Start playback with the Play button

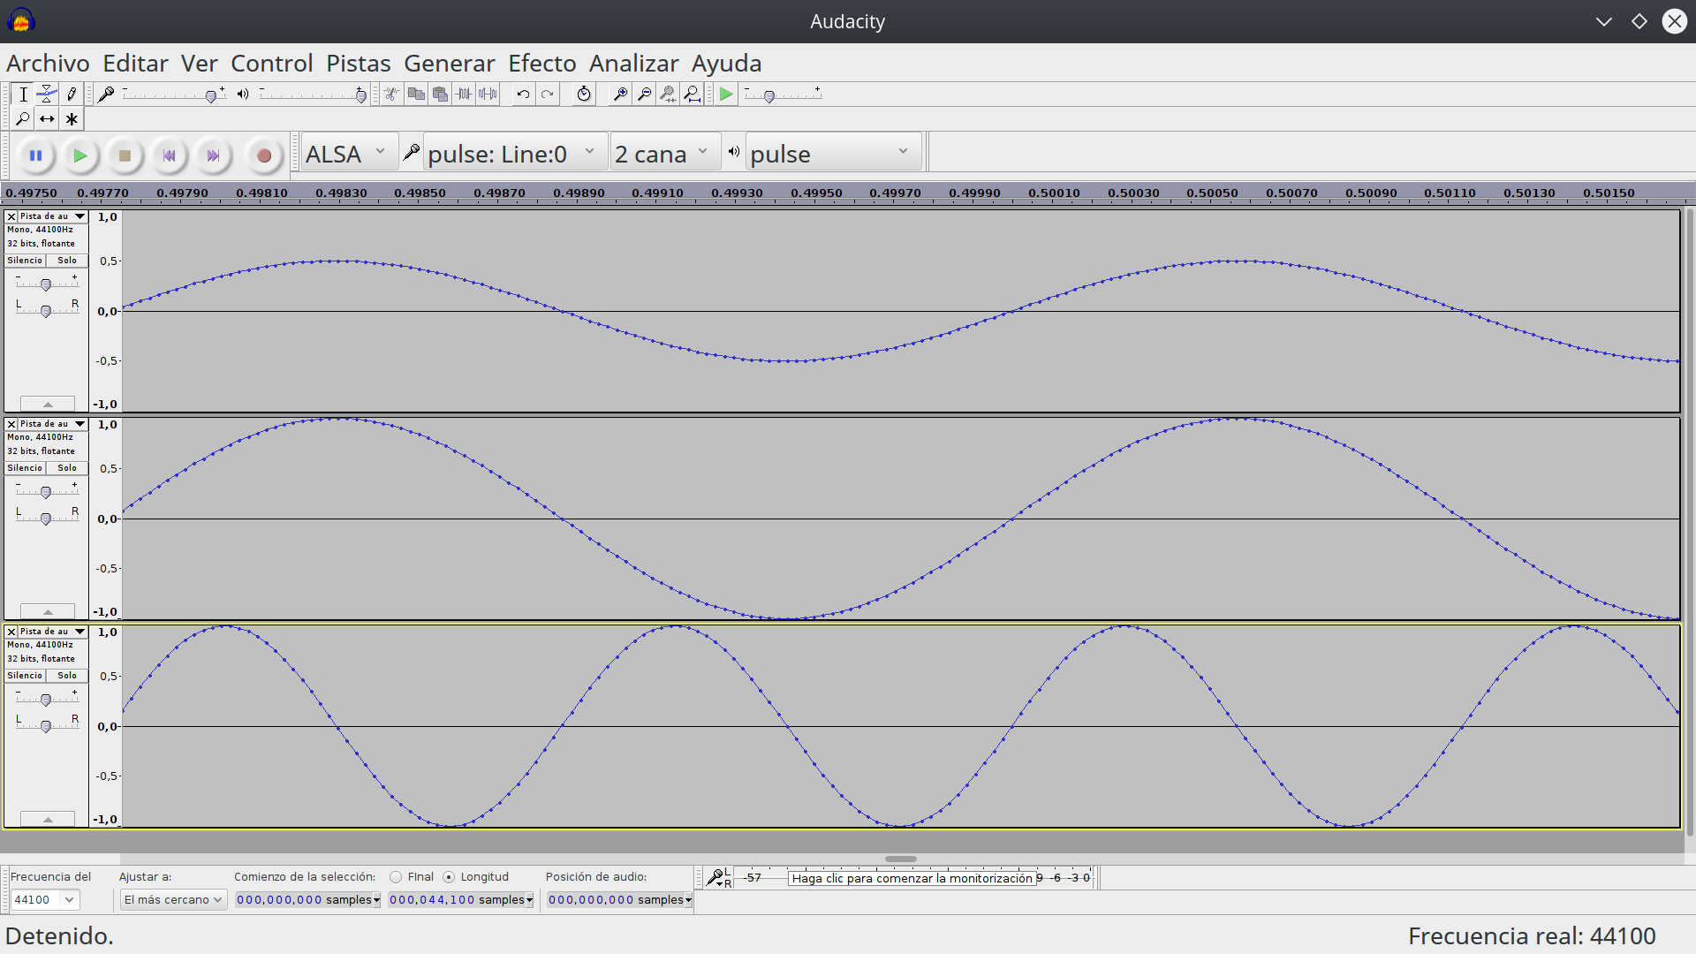(x=80, y=155)
